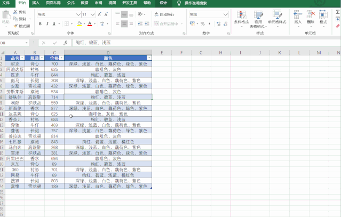Apply the red font color

(x=90, y=23)
